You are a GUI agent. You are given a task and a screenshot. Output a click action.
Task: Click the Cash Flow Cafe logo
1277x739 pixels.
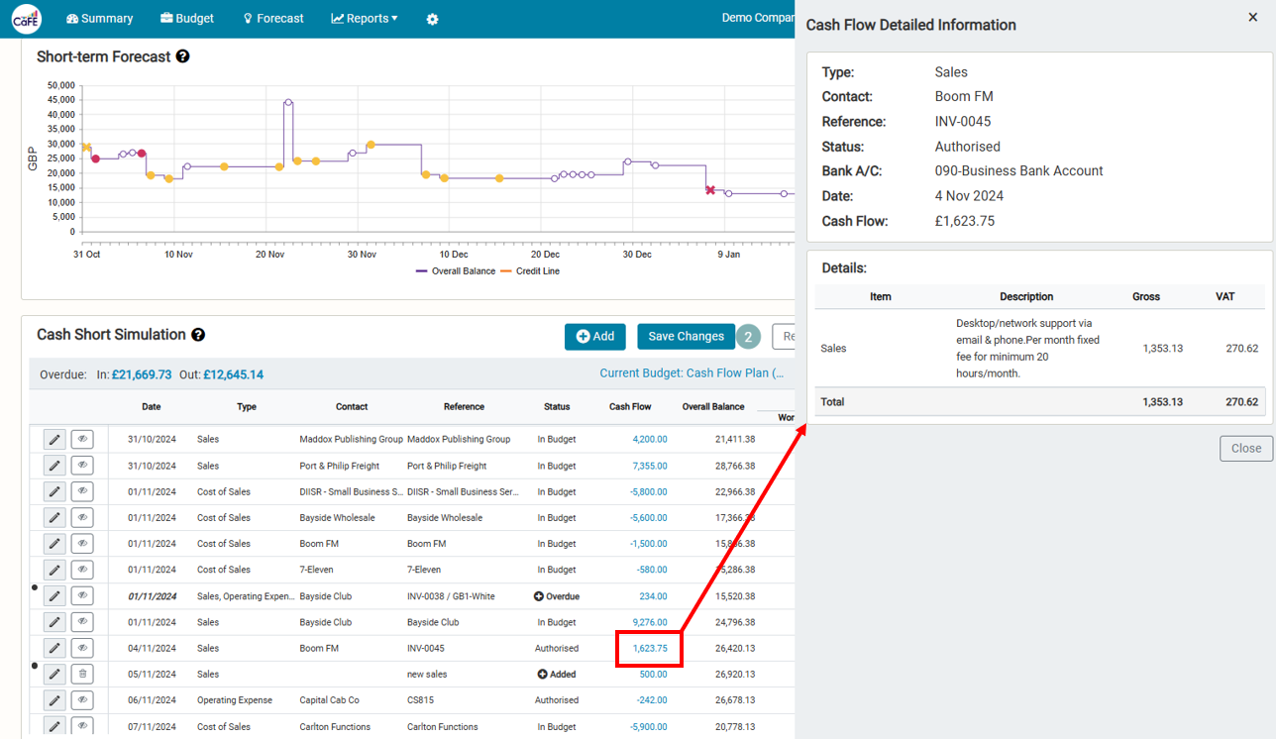click(x=27, y=19)
